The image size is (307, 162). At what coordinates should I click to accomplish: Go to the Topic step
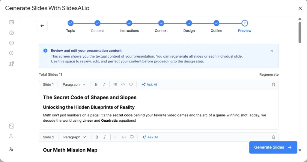70,26
